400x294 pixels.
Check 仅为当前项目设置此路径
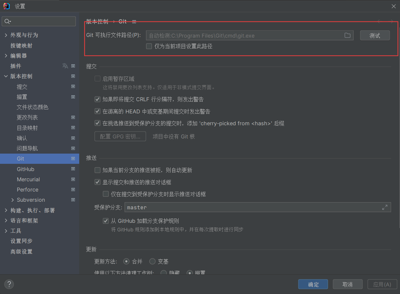(x=149, y=46)
